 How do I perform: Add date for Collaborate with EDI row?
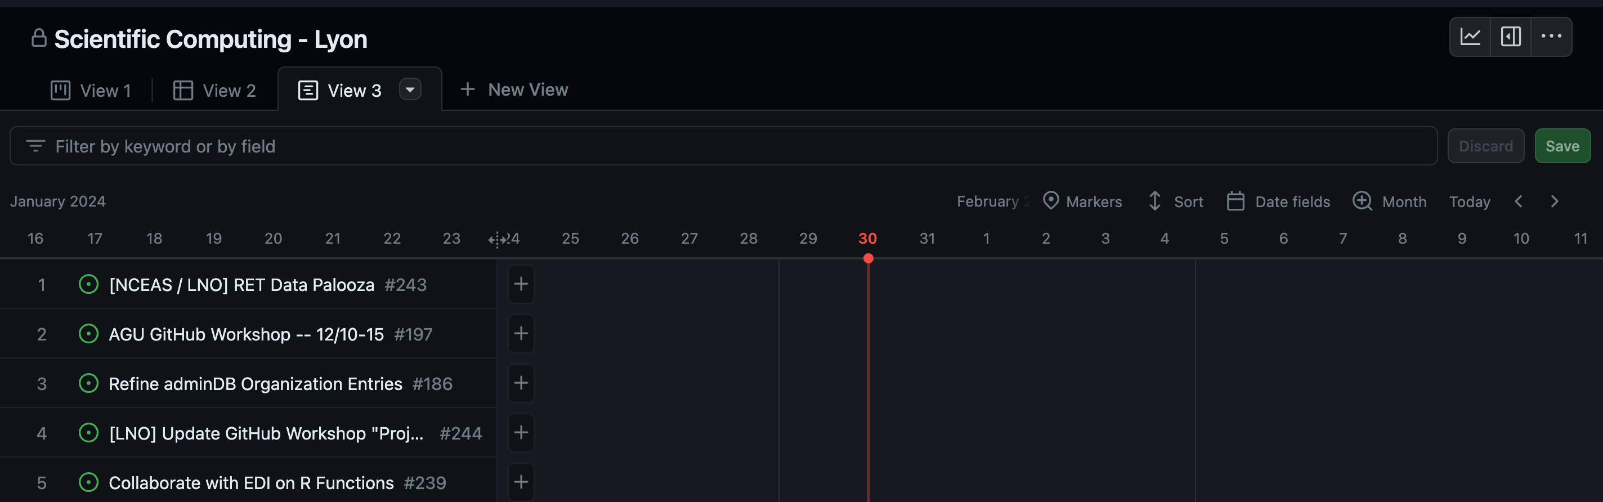[x=521, y=482]
